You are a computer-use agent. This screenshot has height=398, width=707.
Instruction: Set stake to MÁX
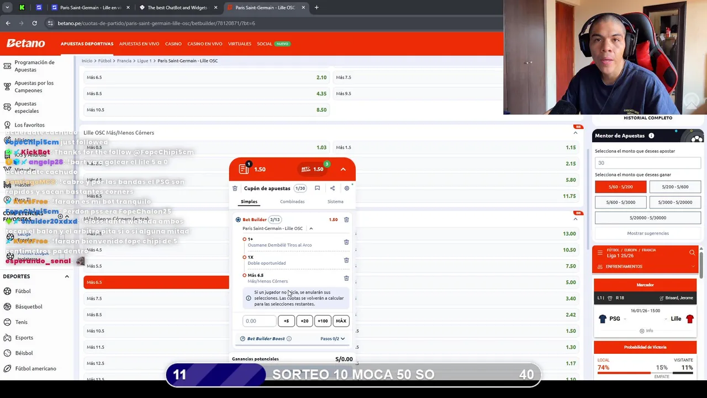[341, 321]
